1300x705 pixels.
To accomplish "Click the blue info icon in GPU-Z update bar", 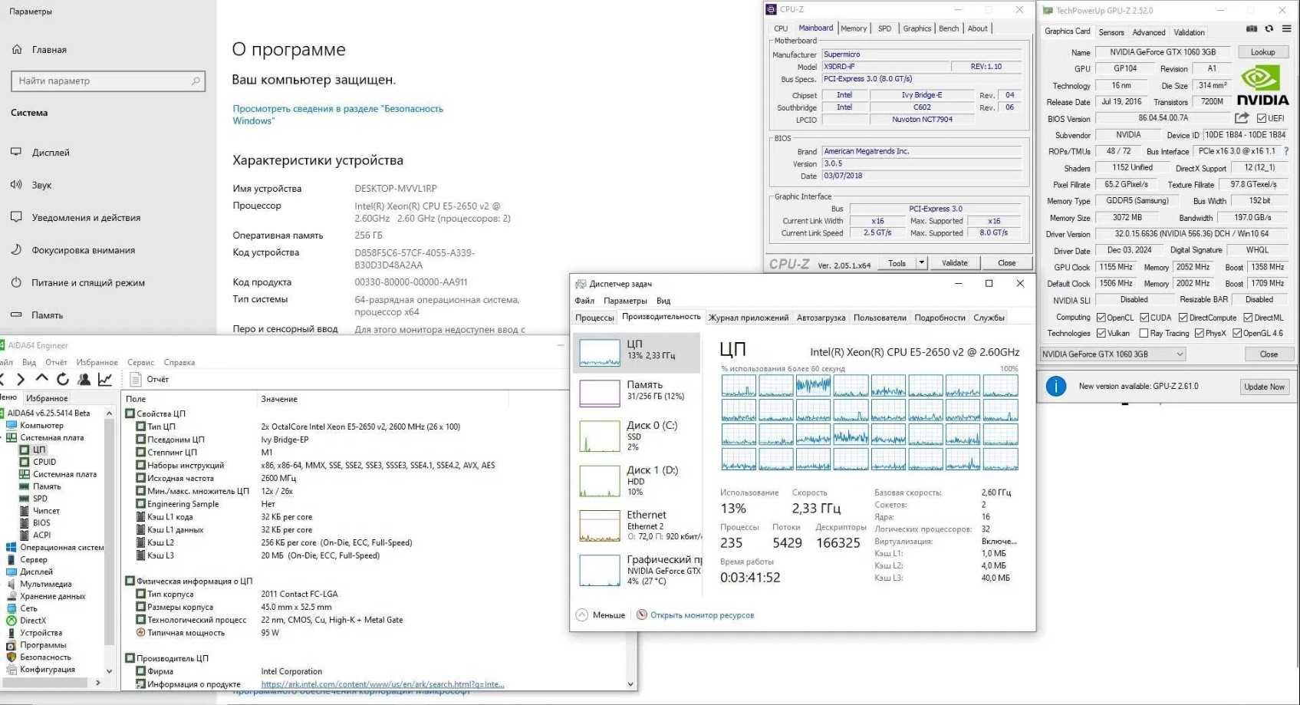I will click(x=1056, y=386).
